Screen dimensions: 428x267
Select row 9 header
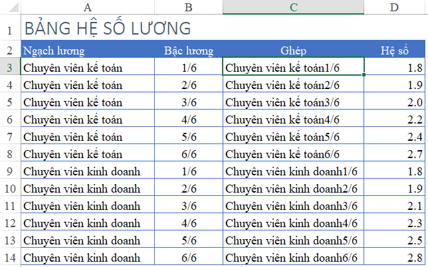pyautogui.click(x=10, y=170)
